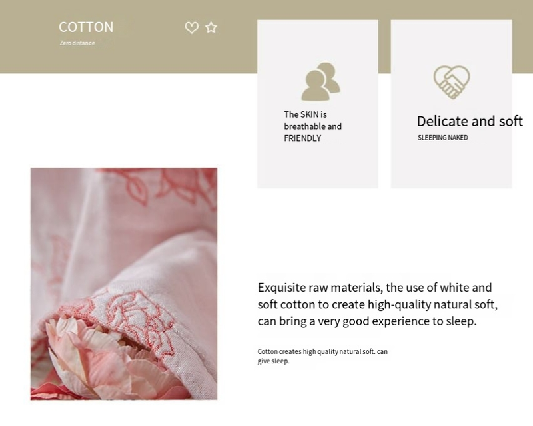Click the SLEEPING NAKED label
Viewport: 533px width, 426px height.
tap(442, 138)
